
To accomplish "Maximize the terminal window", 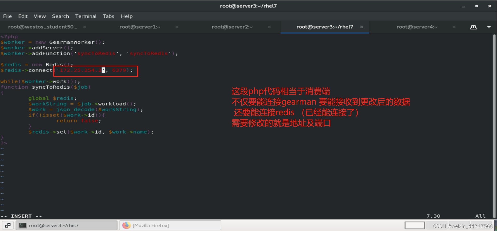I will 477,6.
